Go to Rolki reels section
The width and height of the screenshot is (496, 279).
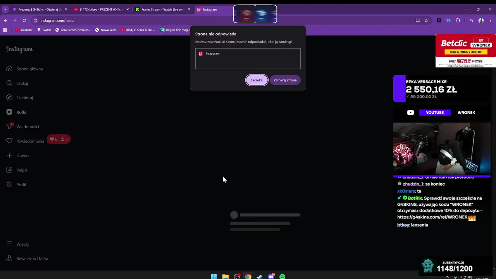tap(16, 112)
